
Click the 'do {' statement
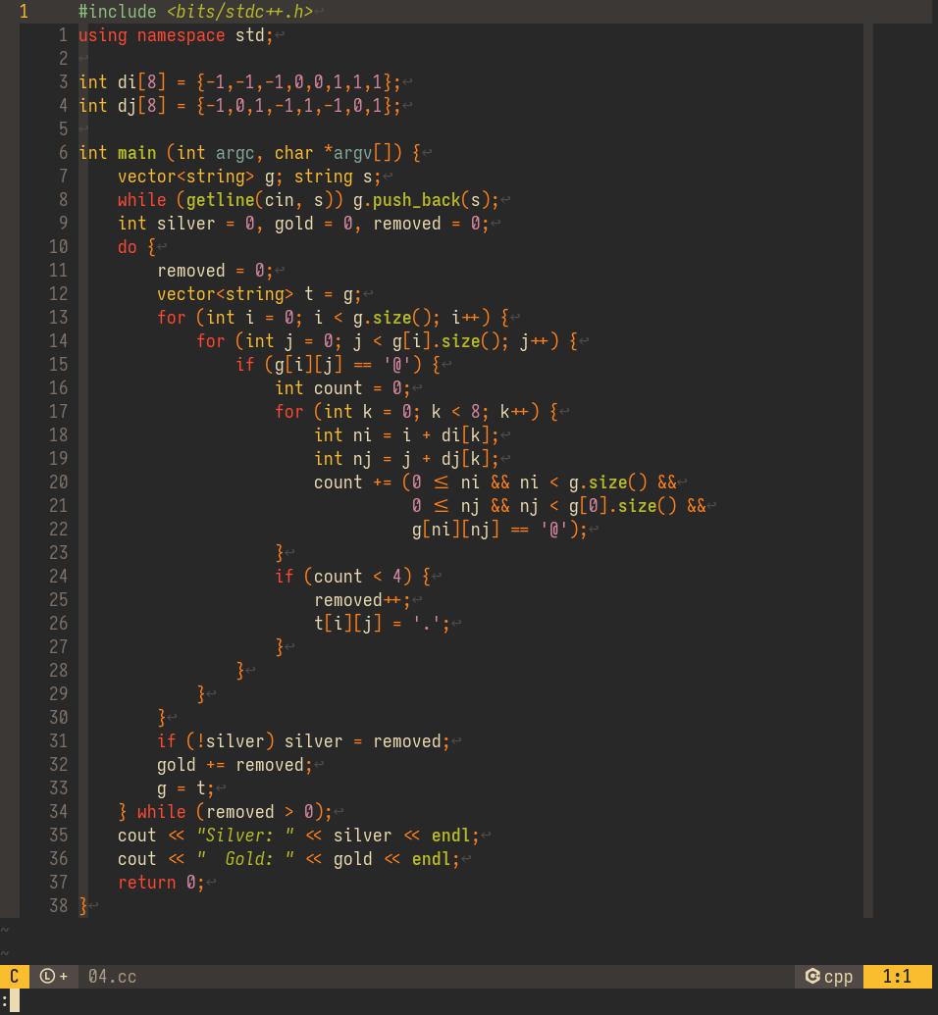pos(137,246)
